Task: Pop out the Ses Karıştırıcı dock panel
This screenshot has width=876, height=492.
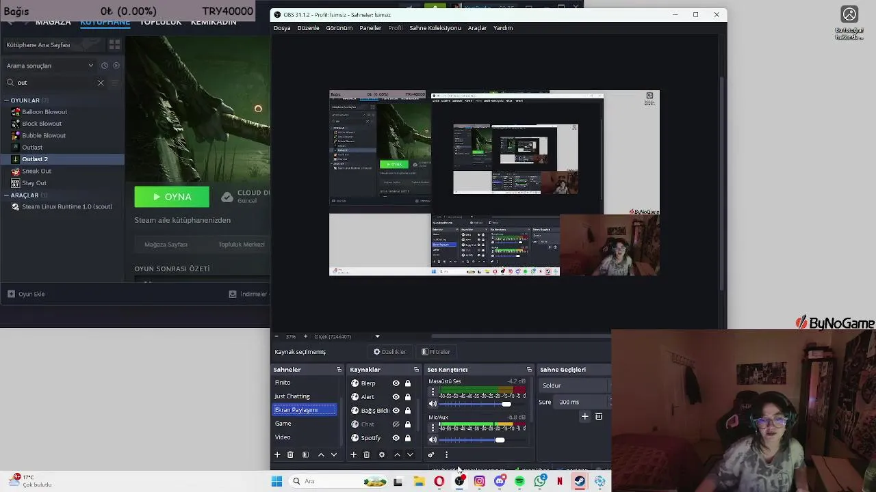Action: point(529,370)
